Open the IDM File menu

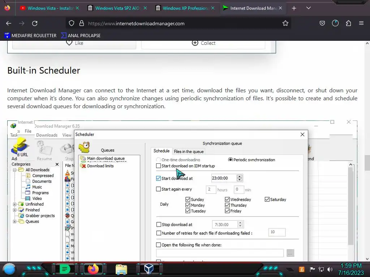click(x=28, y=131)
